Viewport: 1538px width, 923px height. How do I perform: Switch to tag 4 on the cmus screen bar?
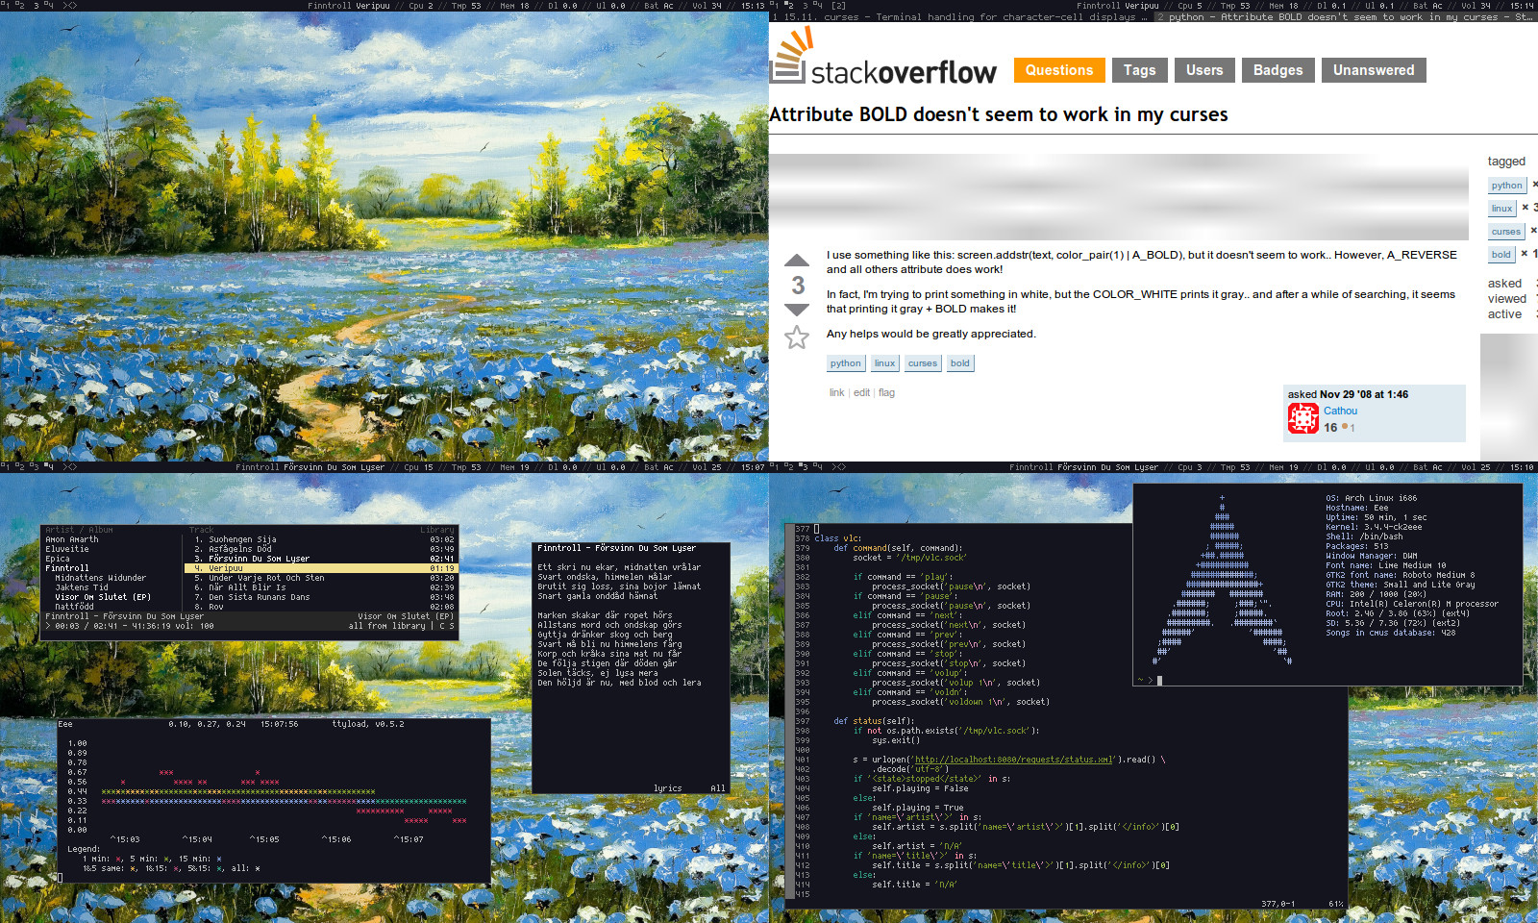[49, 467]
